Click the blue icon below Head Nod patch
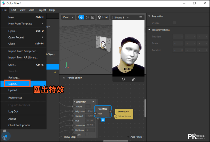 pos(103,120)
